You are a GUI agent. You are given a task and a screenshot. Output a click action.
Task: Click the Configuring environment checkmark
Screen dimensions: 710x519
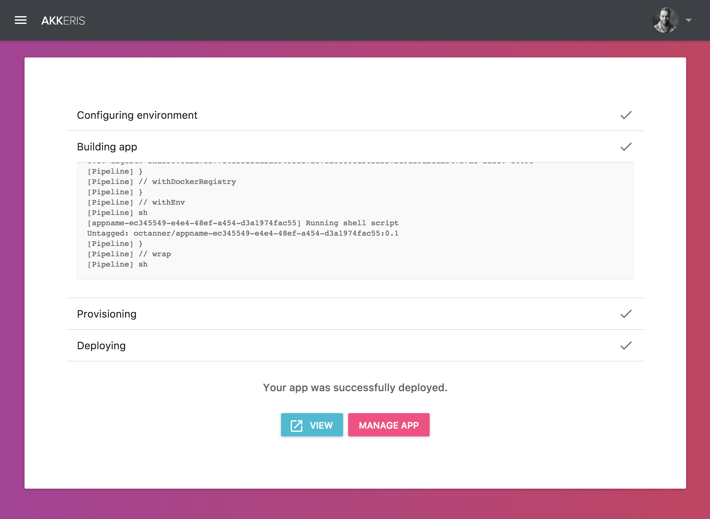click(x=626, y=115)
